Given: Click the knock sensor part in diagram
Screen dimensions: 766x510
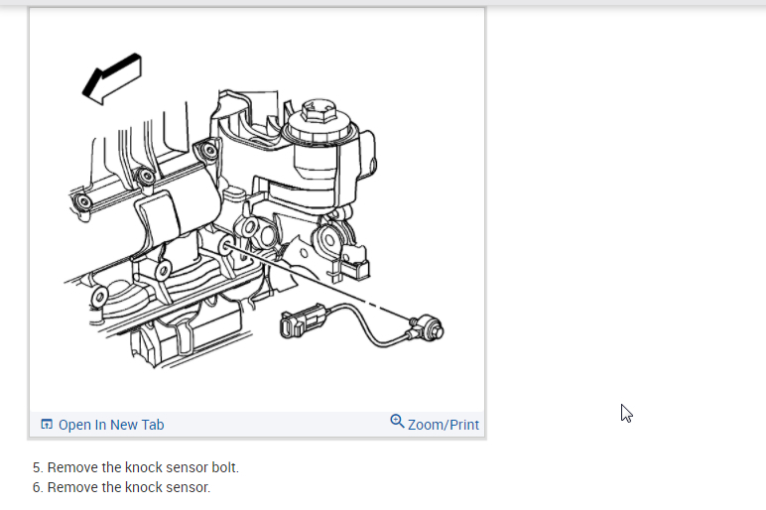Looking at the screenshot, I should tap(428, 328).
